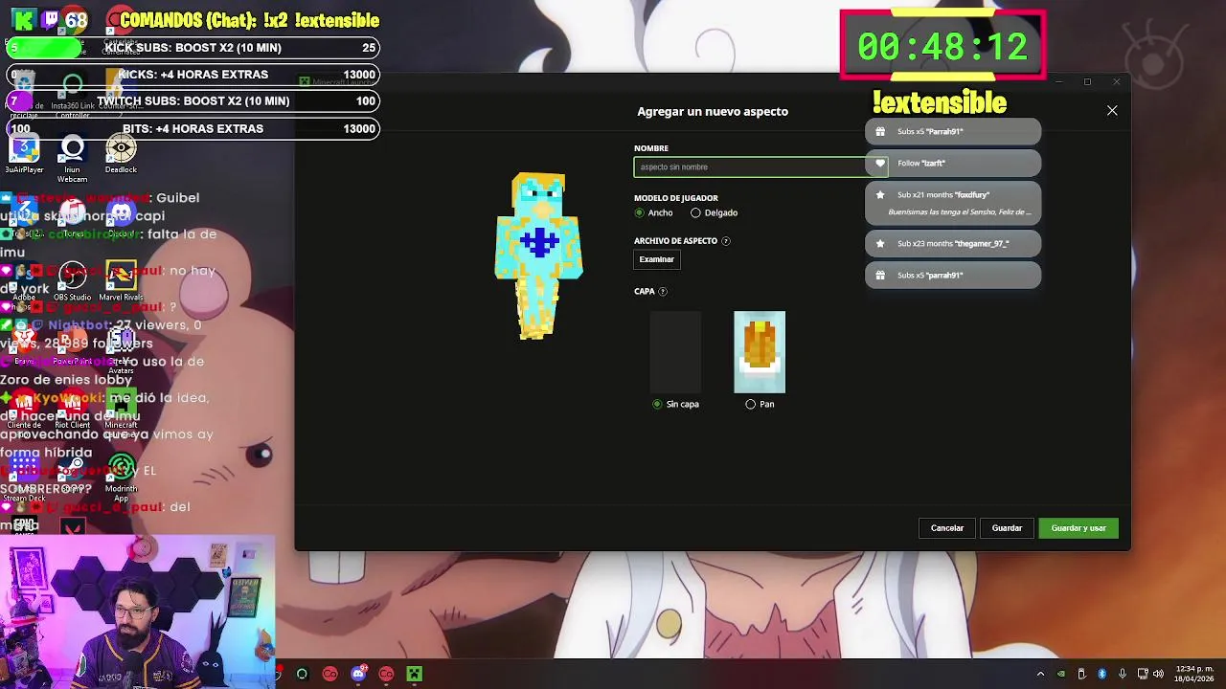Click the heart icon on Follow alert
The image size is (1226, 689).
[x=880, y=163]
